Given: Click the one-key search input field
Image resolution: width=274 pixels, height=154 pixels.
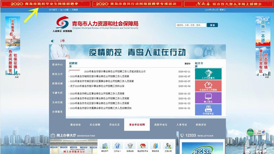Looking at the screenshot, I should (x=190, y=24).
